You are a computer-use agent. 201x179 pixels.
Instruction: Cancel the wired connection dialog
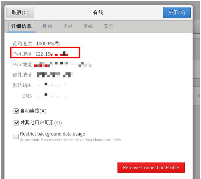[20, 12]
